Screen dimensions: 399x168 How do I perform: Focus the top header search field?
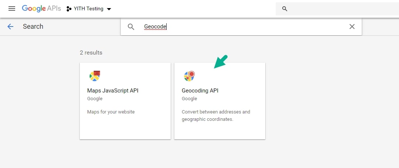pos(337,9)
